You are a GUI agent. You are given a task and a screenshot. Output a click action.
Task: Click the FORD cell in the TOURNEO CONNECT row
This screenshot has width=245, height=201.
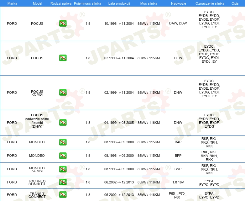(x=12, y=182)
